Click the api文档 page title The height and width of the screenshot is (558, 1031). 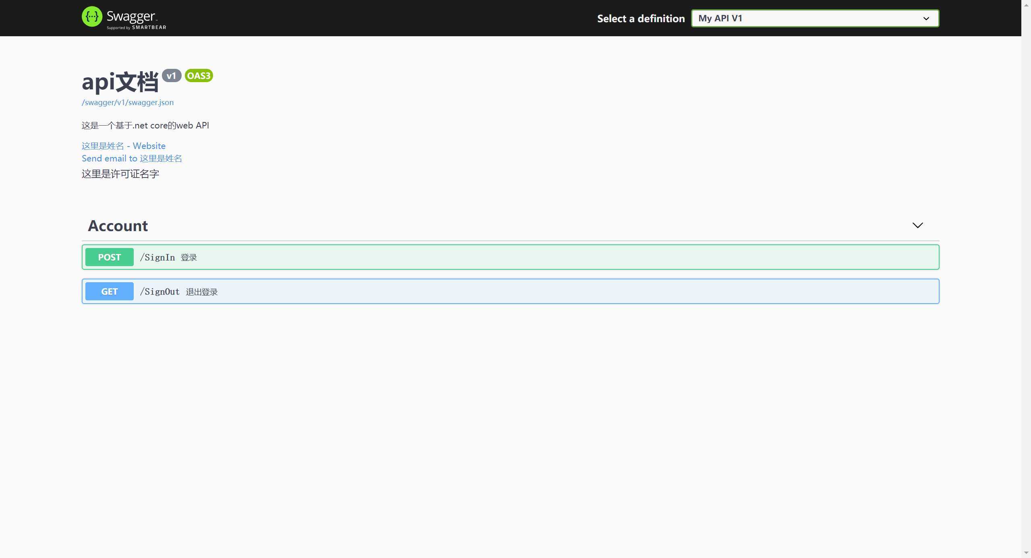click(120, 82)
